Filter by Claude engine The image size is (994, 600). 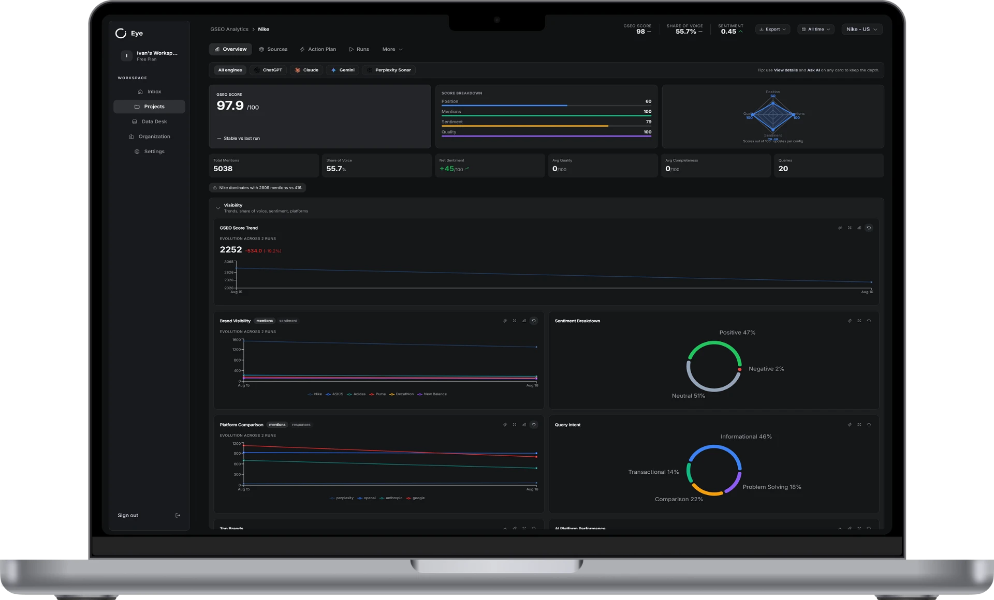coord(306,70)
